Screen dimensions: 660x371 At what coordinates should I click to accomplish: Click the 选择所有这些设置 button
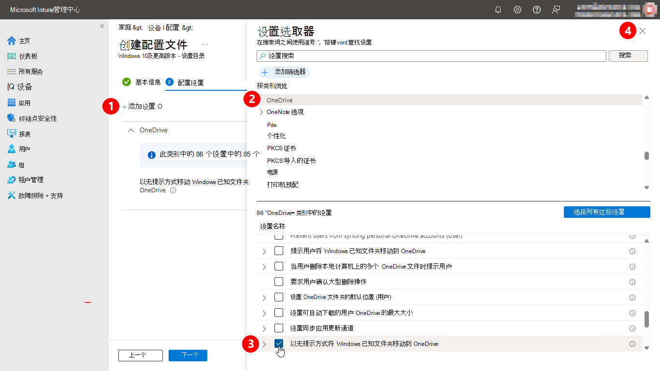coord(607,212)
